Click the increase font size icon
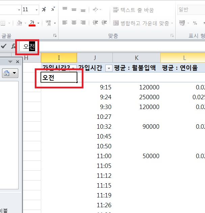205x213 pixels. (x=44, y=10)
